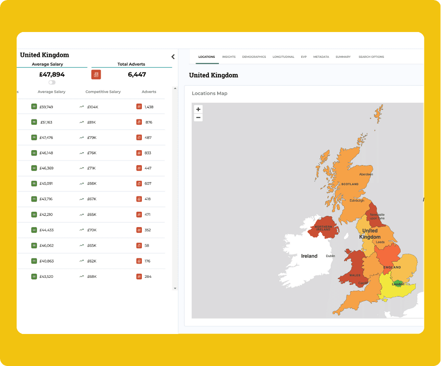The height and width of the screenshot is (366, 441).
Task: Click the £43,520 average salary value
Action: (46, 277)
